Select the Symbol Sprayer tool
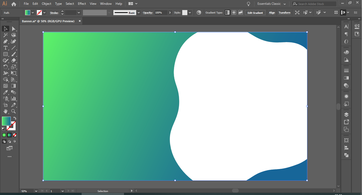This screenshot has height=195, width=364. pos(6,99)
